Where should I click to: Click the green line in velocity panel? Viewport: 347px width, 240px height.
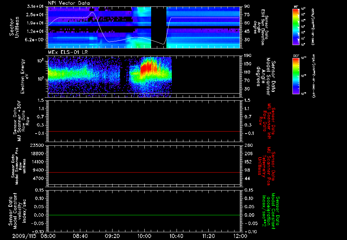click(x=144, y=215)
